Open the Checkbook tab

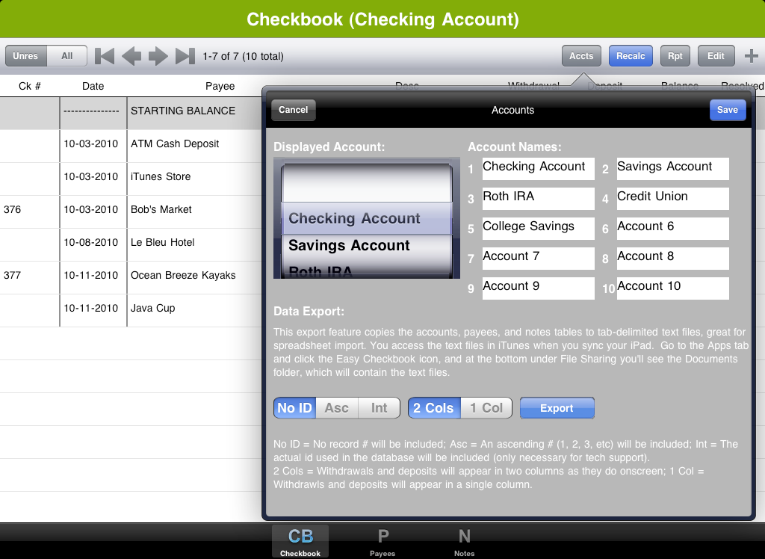coord(300,541)
